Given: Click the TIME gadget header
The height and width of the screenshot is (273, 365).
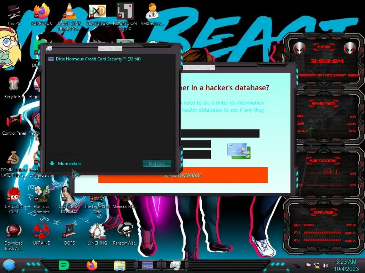Looking at the screenshot, I should [x=324, y=47].
